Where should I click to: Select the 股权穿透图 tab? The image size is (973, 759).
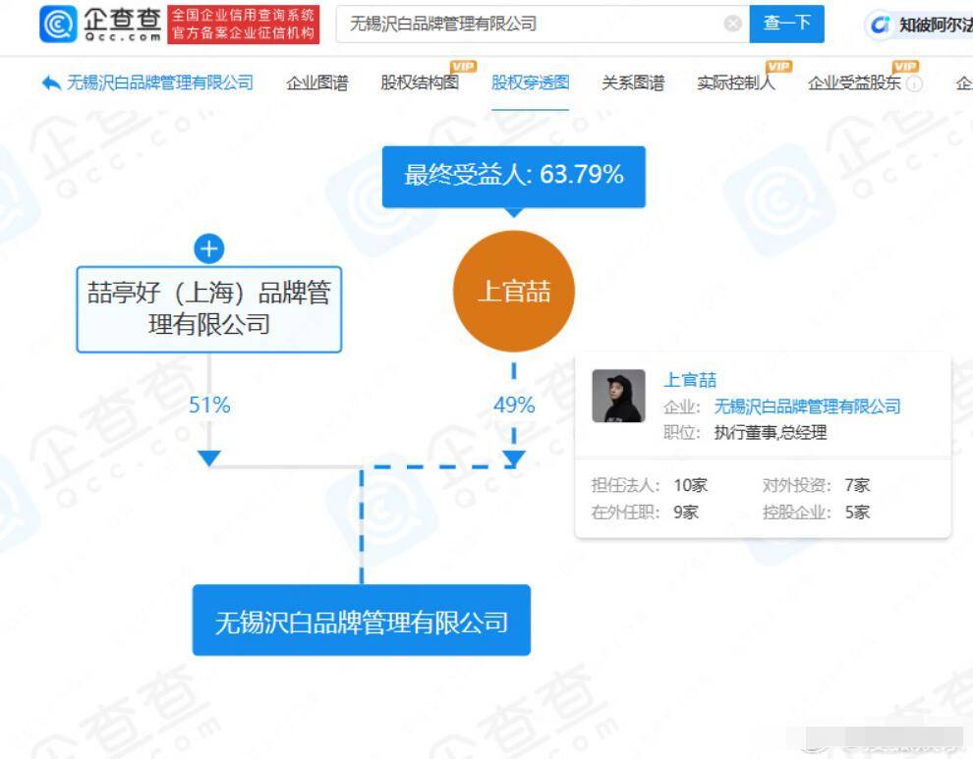tap(530, 83)
